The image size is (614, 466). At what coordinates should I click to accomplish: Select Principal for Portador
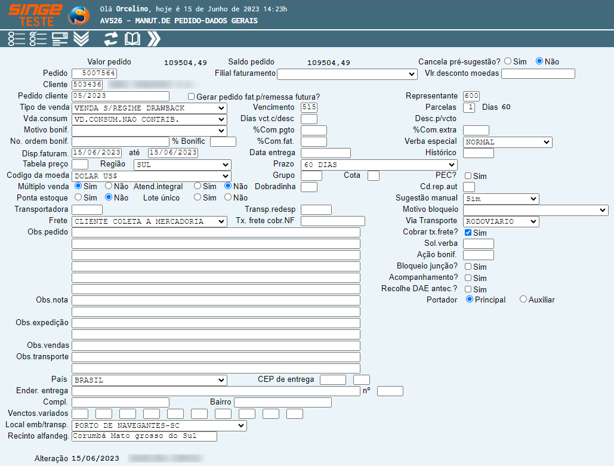pos(470,299)
